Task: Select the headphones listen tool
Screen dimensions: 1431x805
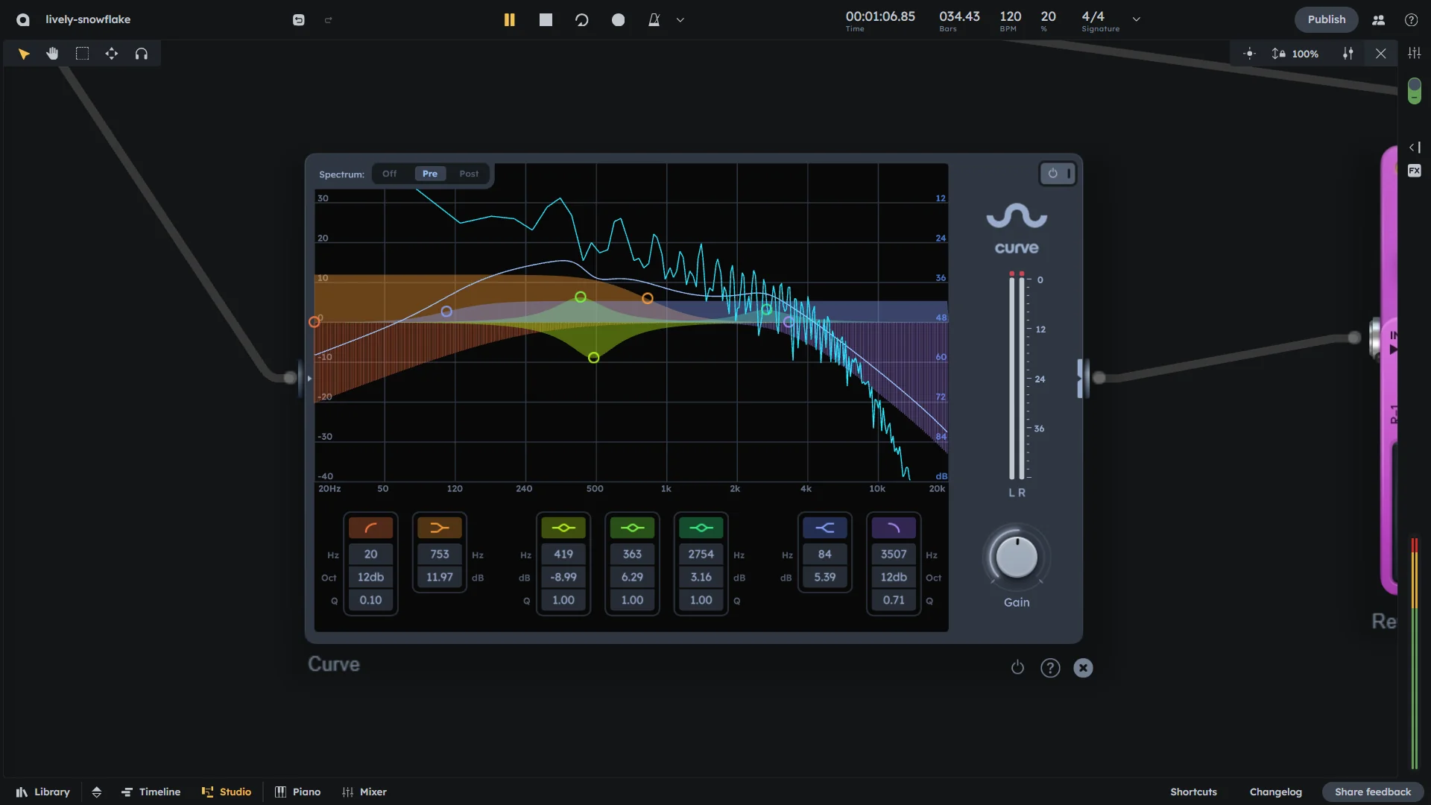Action: click(x=141, y=53)
